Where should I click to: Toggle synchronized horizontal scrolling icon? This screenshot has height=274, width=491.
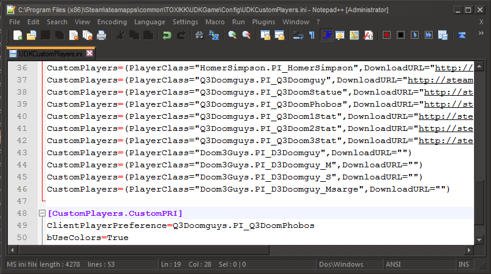pyautogui.click(x=280, y=35)
